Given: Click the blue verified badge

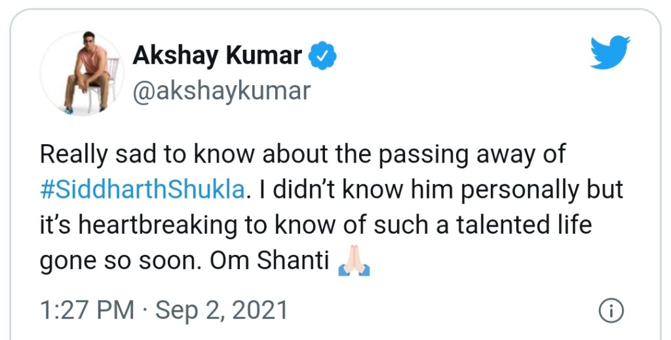Looking at the screenshot, I should [322, 57].
